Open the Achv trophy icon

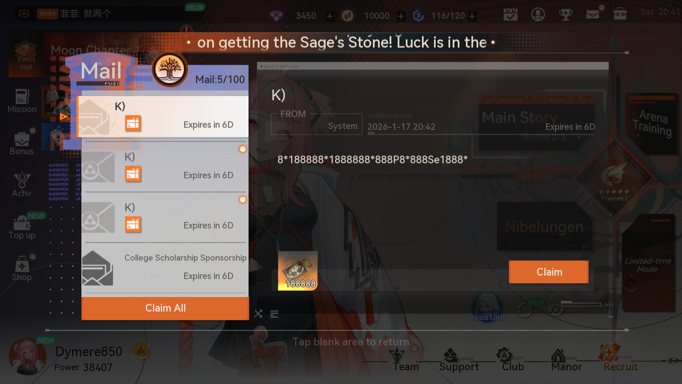[x=22, y=185]
